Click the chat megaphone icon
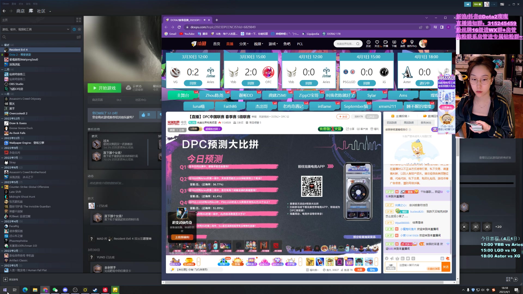Screen dimensions: 523x294 pyautogui.click(x=392, y=259)
